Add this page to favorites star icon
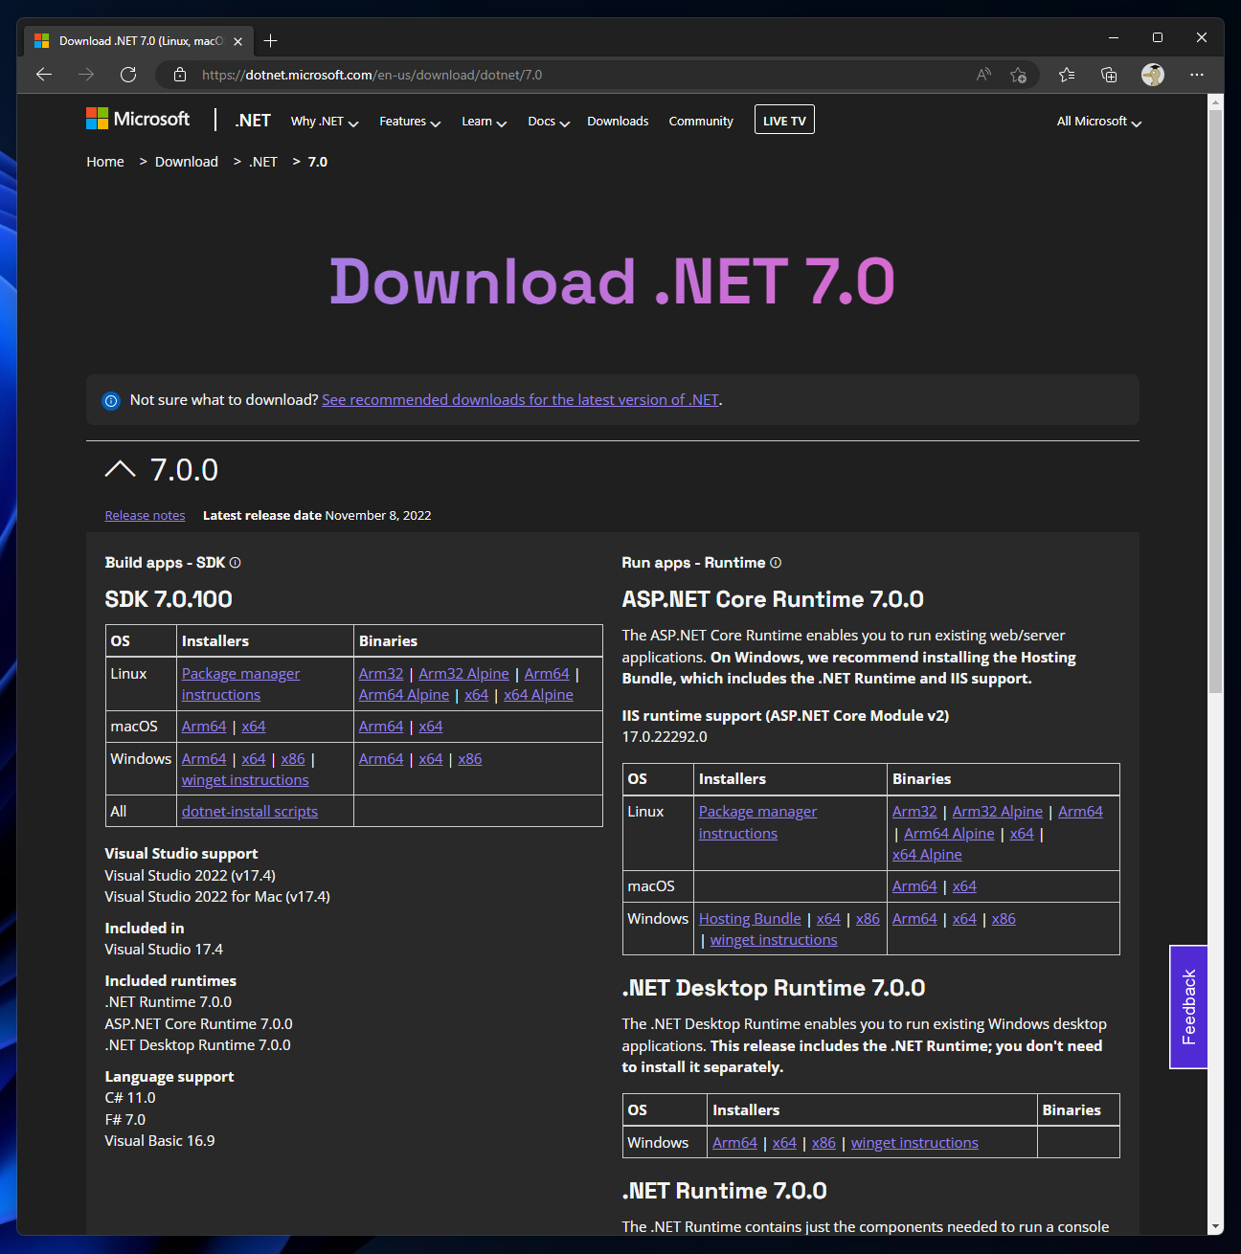Screen dimensions: 1241x1254 1018,75
